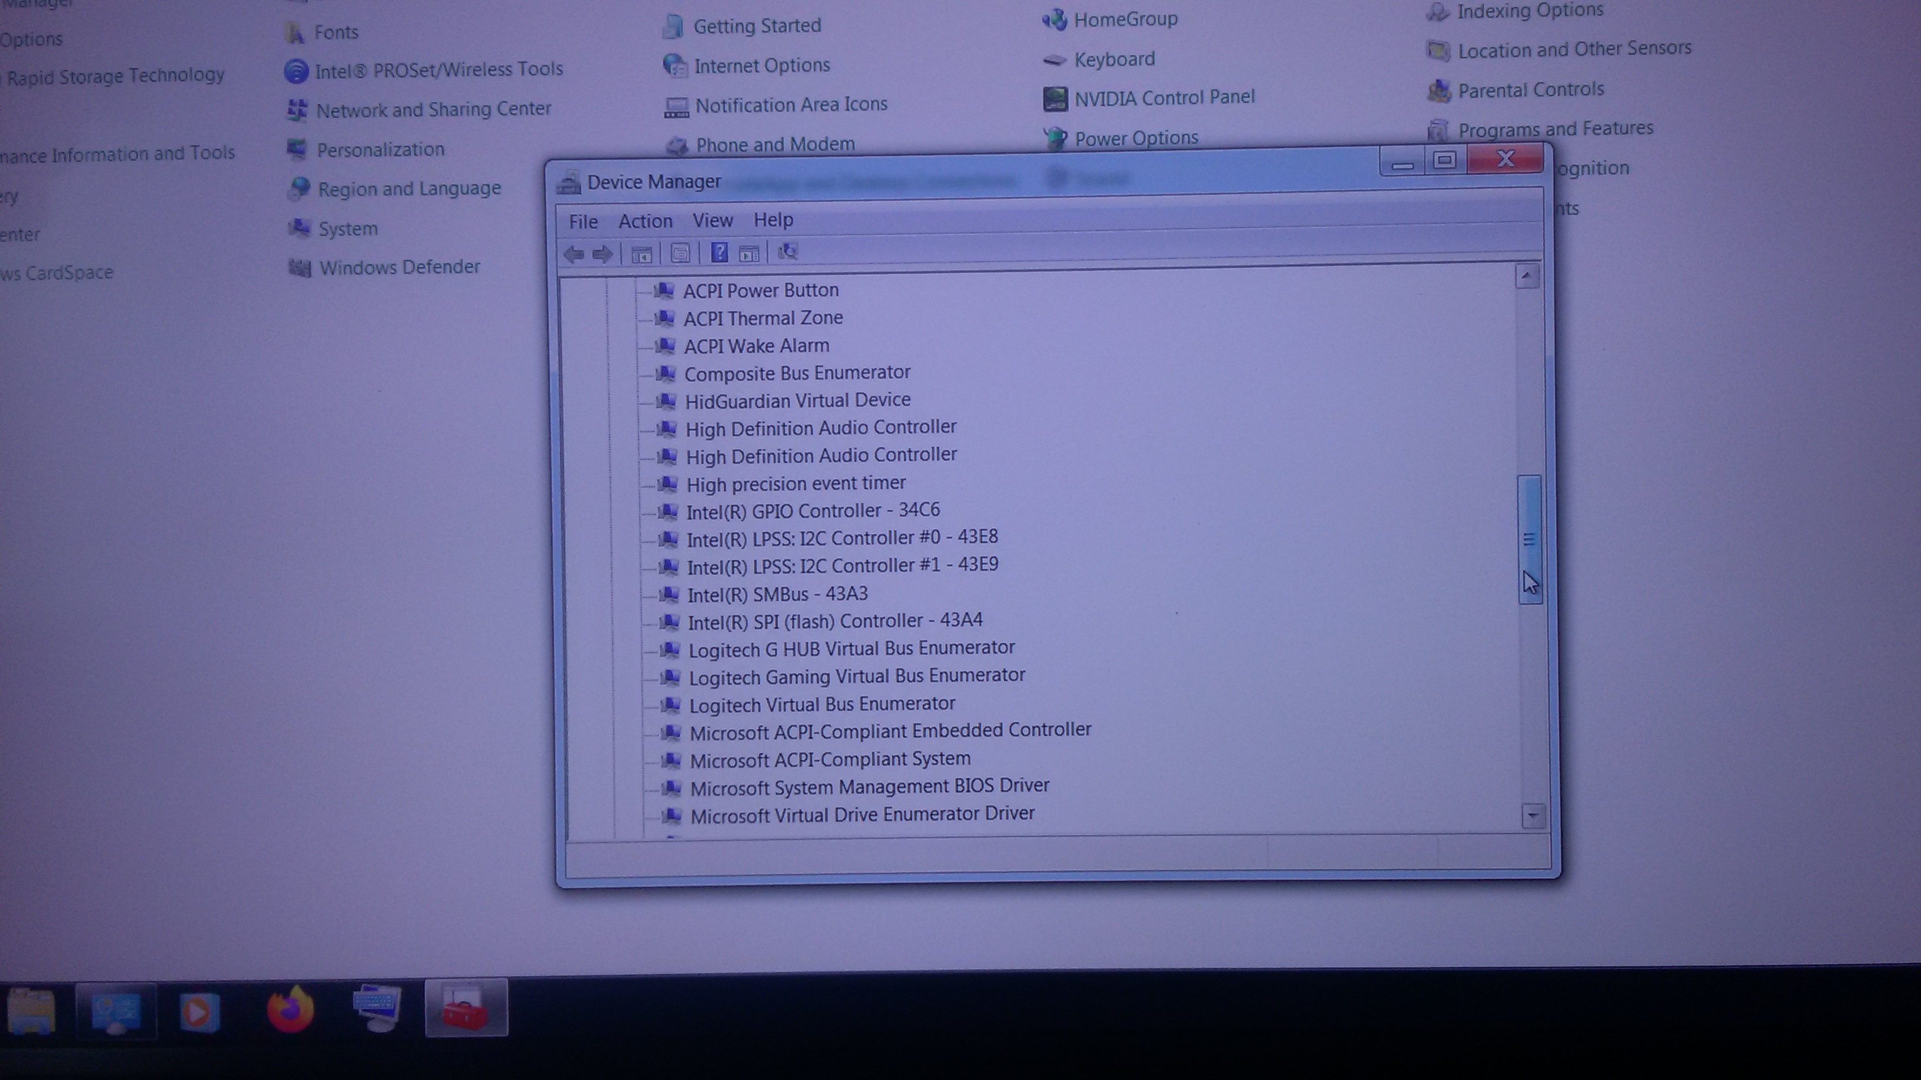Image resolution: width=1921 pixels, height=1080 pixels.
Task: Click the Back arrow in Device Manager toolbar
Action: point(573,254)
